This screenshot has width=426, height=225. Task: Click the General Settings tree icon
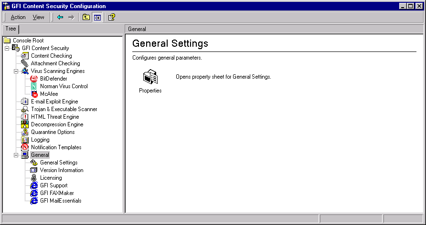(x=34, y=163)
